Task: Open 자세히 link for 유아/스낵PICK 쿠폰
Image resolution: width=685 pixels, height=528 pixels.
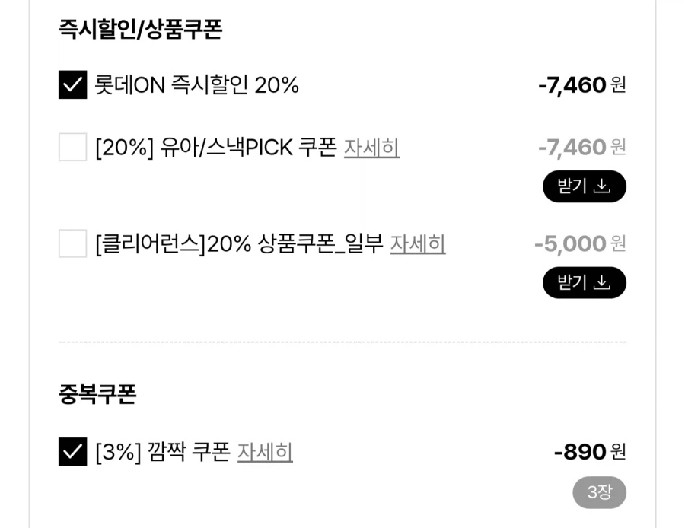Action: (x=371, y=148)
